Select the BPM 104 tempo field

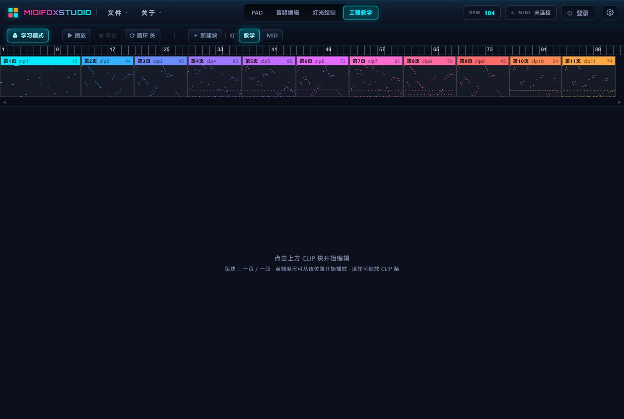(482, 13)
